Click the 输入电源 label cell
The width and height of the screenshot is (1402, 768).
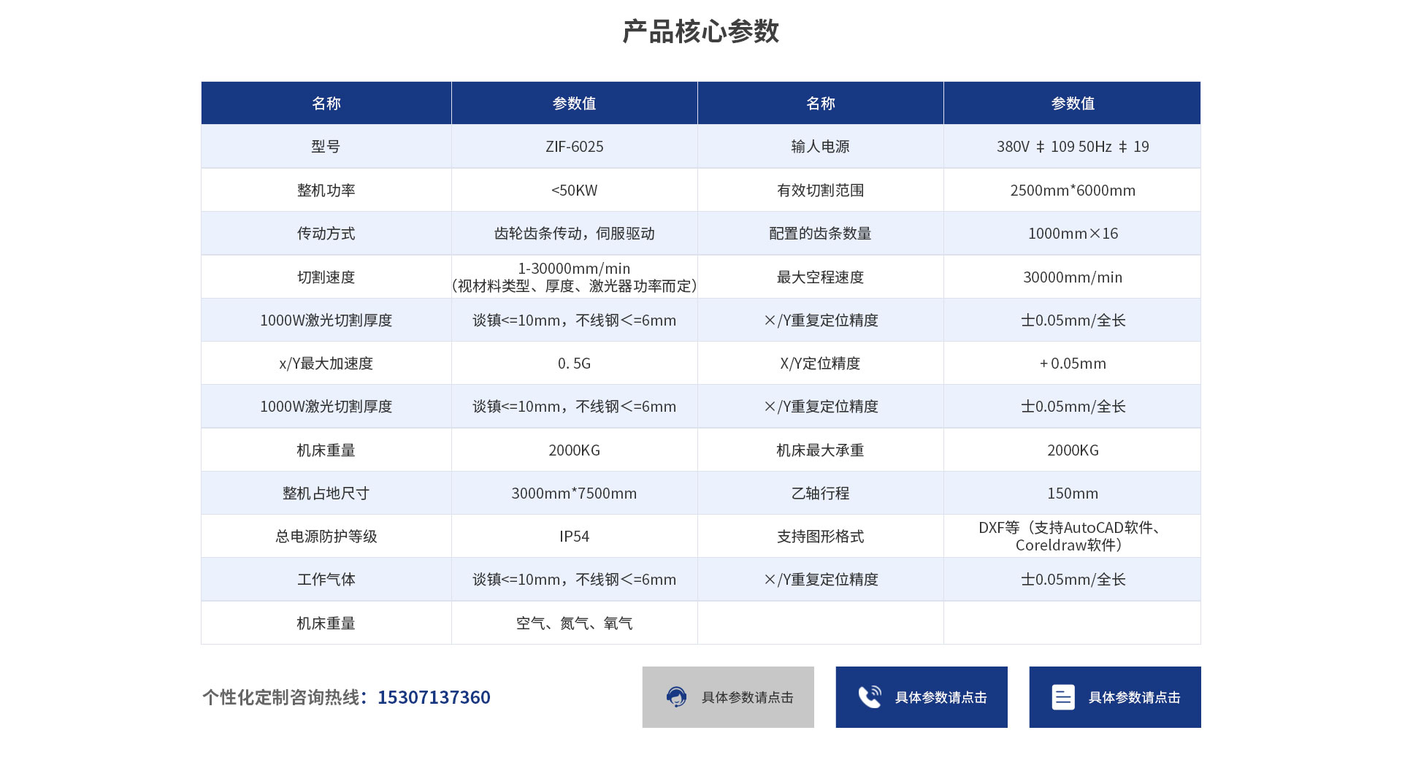(x=820, y=147)
